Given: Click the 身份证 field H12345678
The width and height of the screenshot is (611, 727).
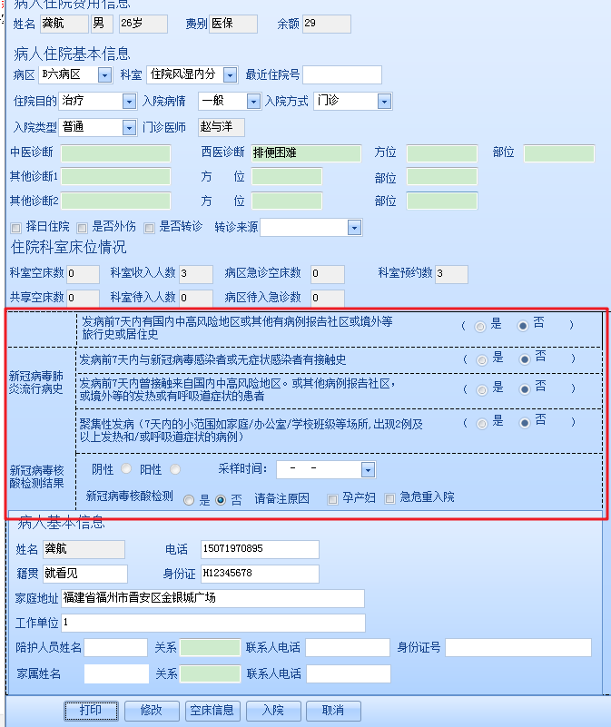Looking at the screenshot, I should coord(260,574).
